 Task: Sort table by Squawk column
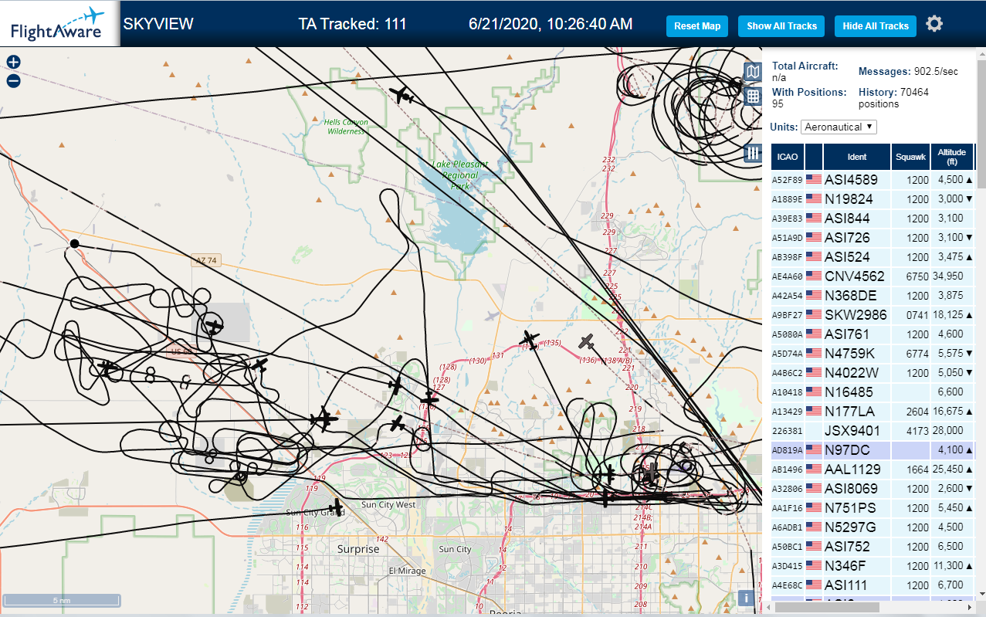pos(910,157)
